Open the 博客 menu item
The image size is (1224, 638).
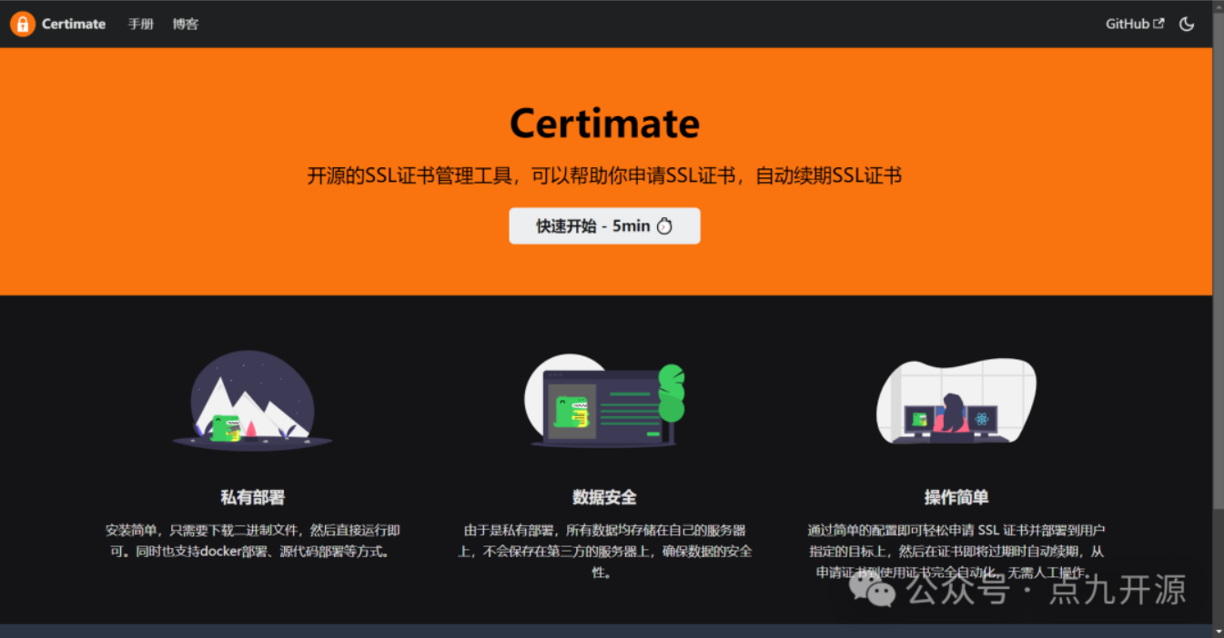186,25
